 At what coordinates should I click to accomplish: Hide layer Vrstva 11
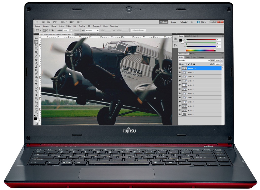(x=180, y=72)
